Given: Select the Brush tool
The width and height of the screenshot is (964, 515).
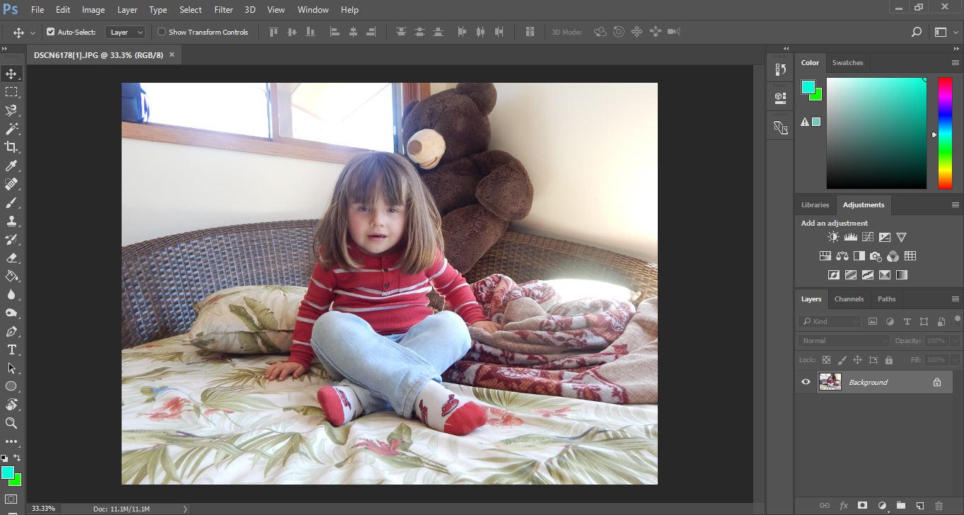Looking at the screenshot, I should (x=11, y=202).
